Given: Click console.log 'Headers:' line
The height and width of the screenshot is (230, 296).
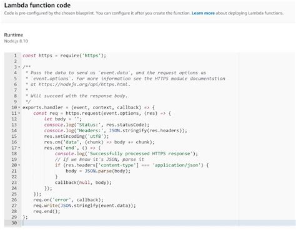Looking at the screenshot, I should pyautogui.click(x=116, y=131).
